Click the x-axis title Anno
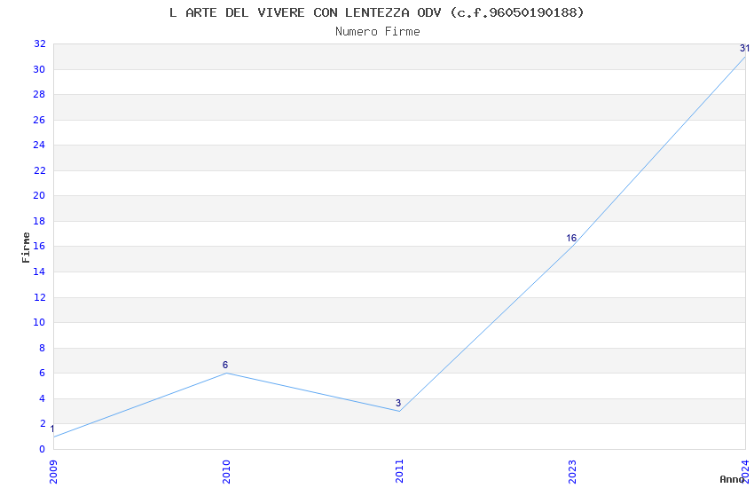 [x=732, y=479]
